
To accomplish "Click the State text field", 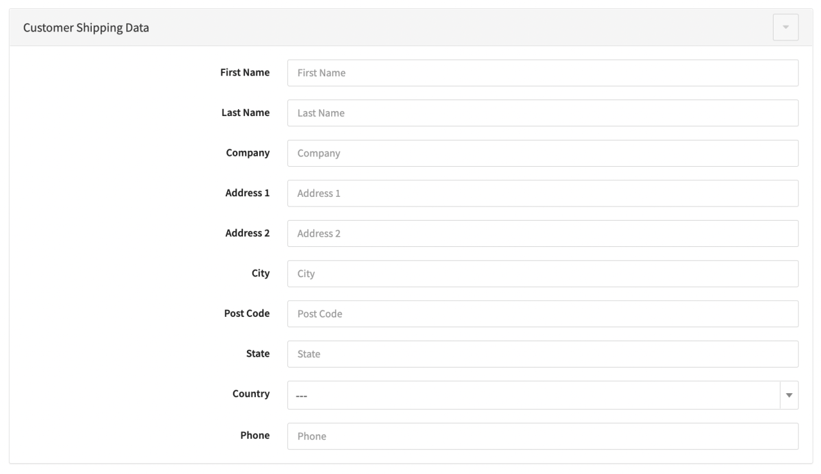I will point(543,354).
